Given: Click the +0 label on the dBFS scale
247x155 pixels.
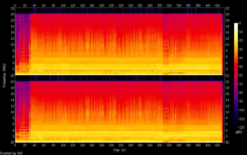Looking at the screenshot, I should 240,23.
